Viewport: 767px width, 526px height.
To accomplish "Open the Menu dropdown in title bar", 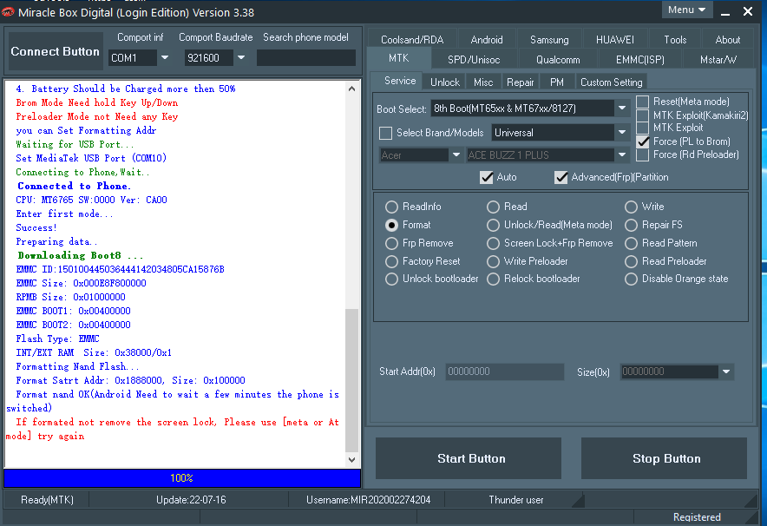I will (687, 10).
